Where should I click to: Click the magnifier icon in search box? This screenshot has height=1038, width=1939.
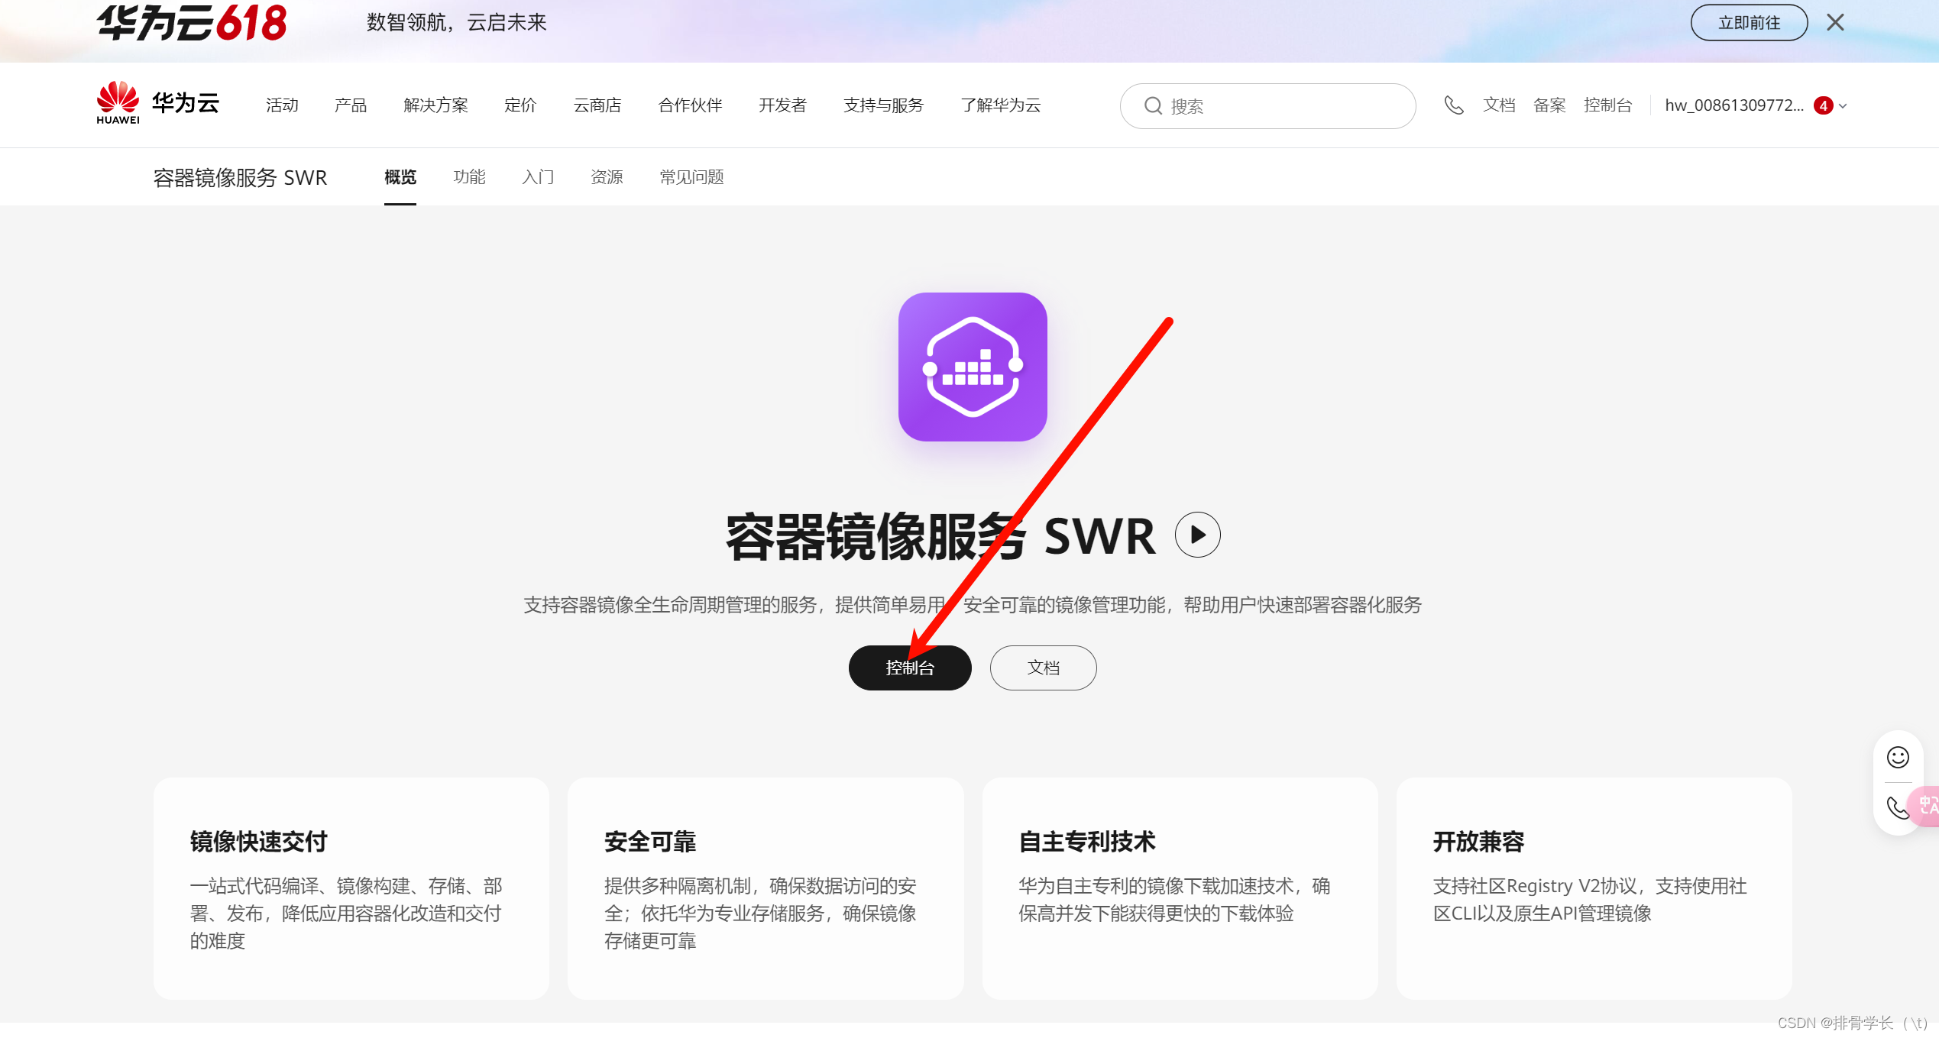[1153, 106]
